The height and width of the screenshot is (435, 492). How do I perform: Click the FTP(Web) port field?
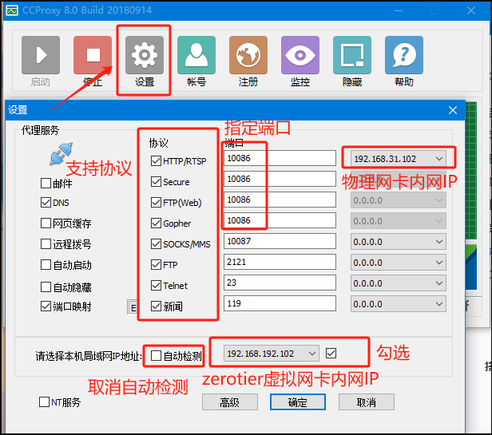point(280,200)
